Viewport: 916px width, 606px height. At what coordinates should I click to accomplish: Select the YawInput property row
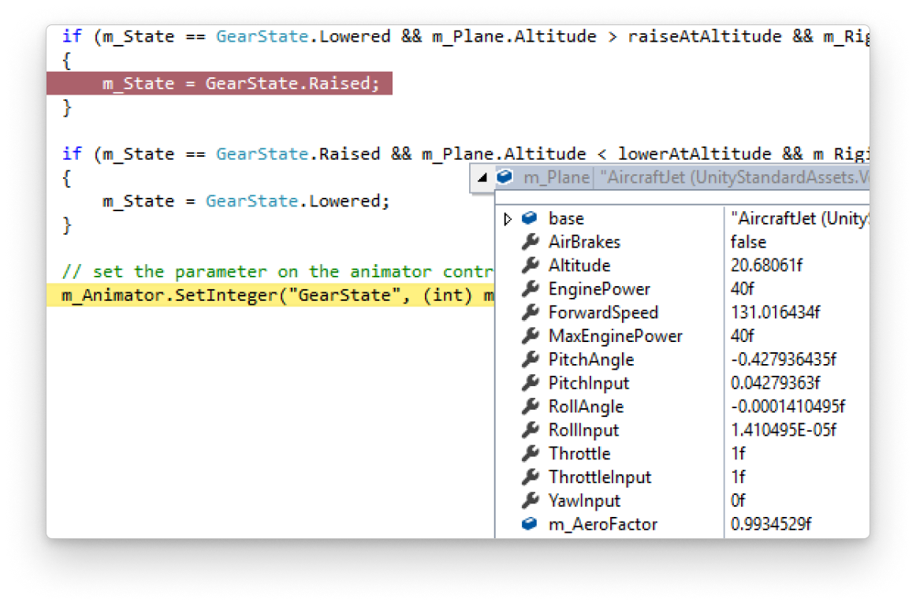[x=584, y=500]
